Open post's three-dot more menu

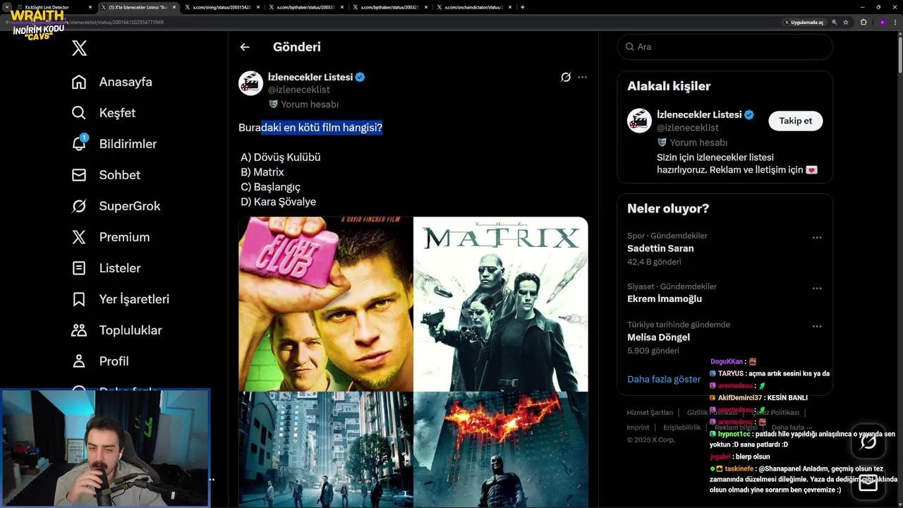[582, 77]
